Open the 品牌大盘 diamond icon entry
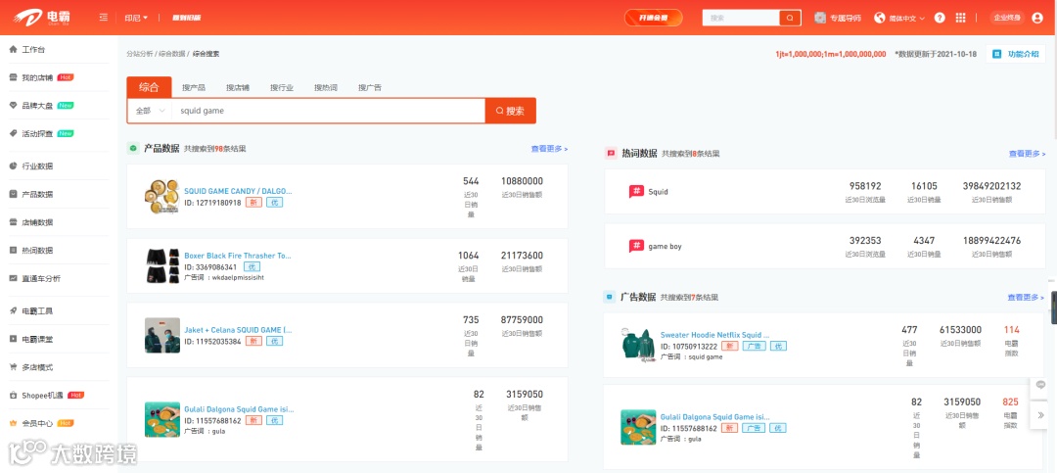 (x=13, y=106)
